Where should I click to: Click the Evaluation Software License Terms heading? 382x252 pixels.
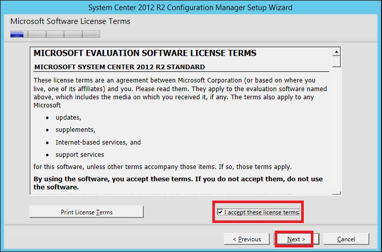point(145,53)
